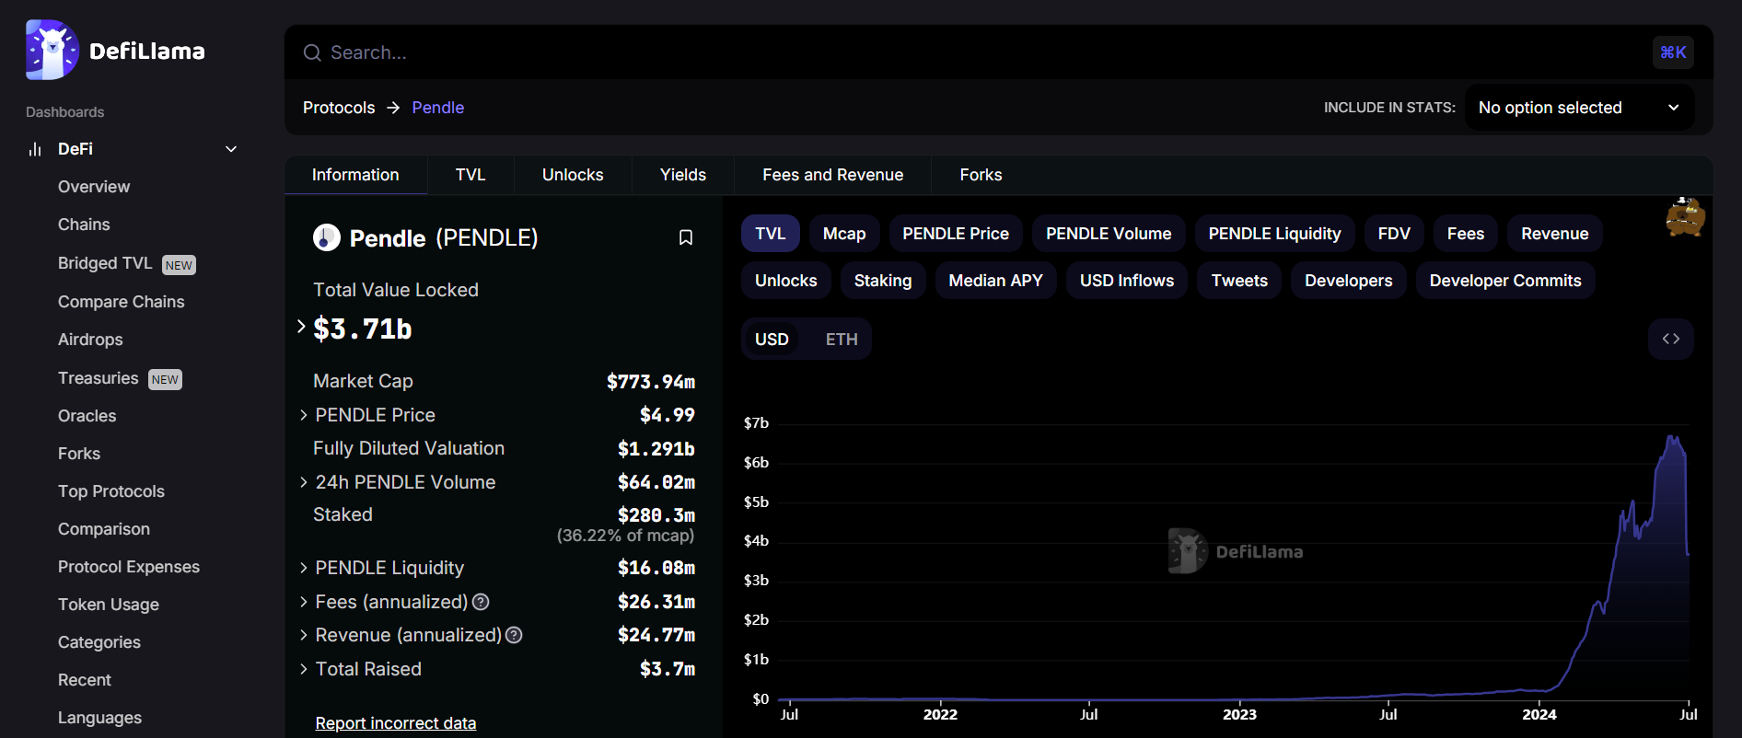Enable Median APY on chart
The height and width of the screenshot is (738, 1742).
(996, 281)
